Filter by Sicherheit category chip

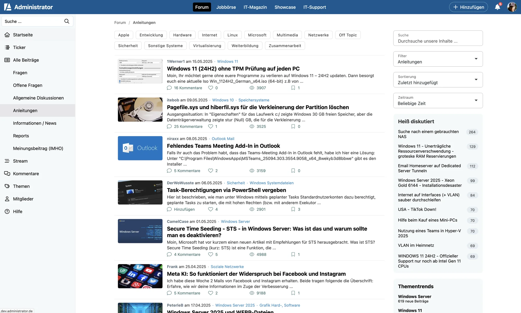[128, 46]
